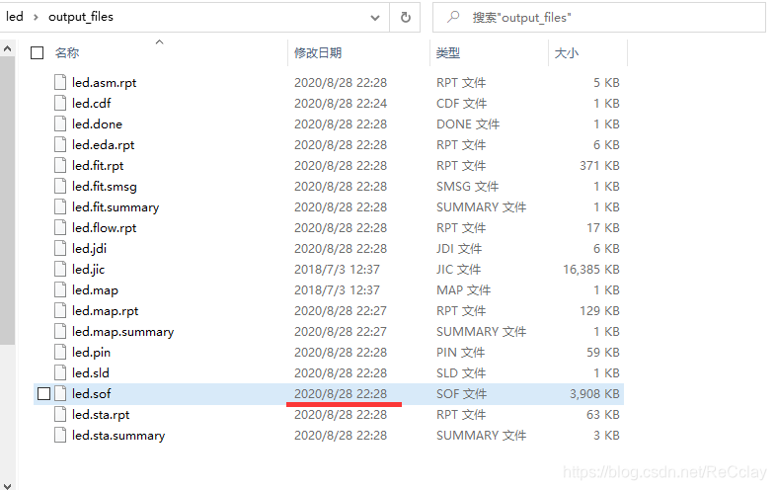Click the led.flow.rpt file icon
Image resolution: width=776 pixels, height=490 pixels.
(60, 228)
